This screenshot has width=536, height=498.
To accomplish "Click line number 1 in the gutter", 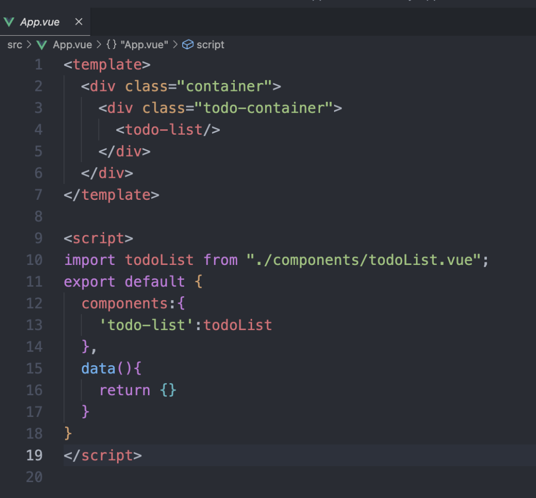I will point(38,65).
